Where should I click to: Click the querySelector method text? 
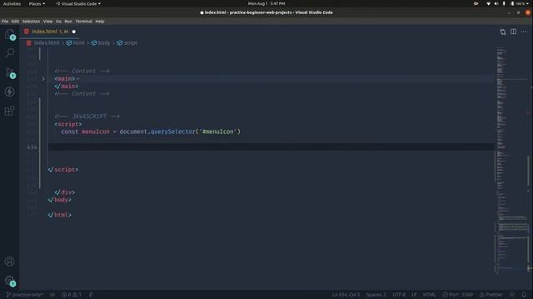point(172,131)
